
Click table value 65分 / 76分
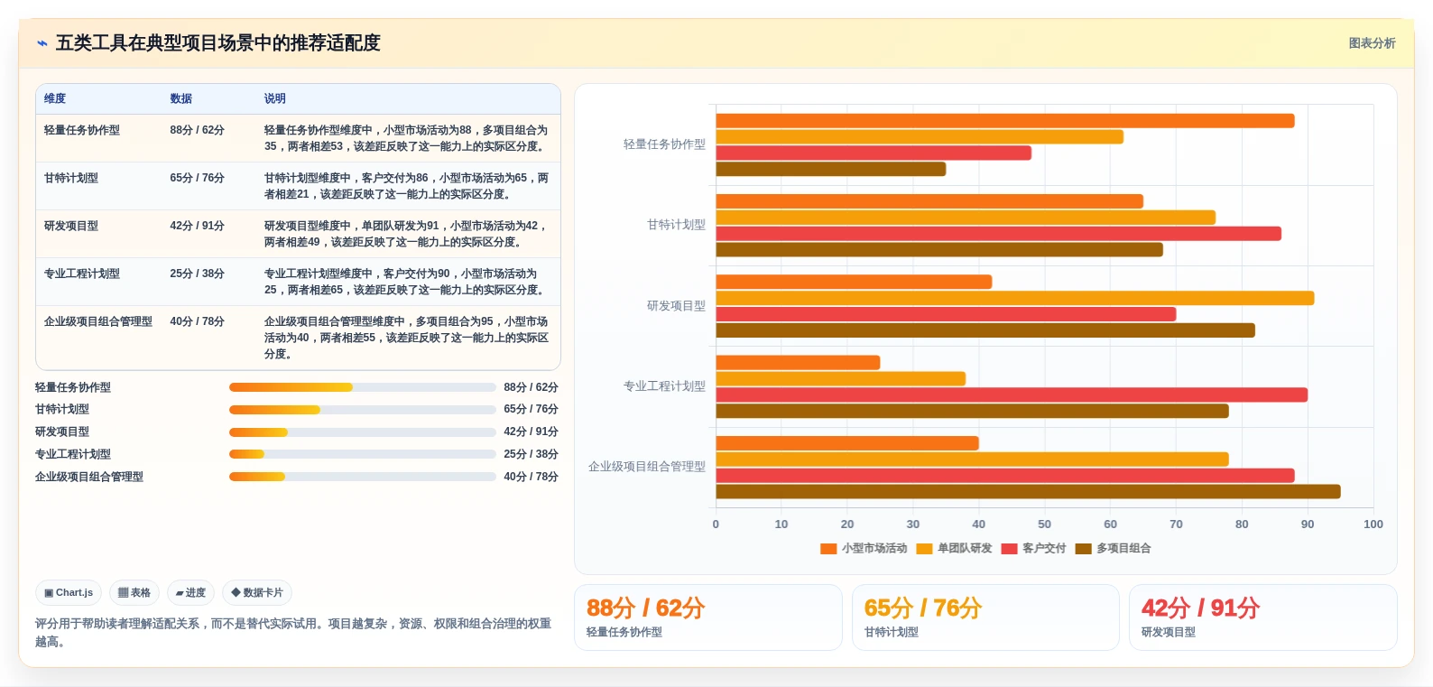coord(198,178)
